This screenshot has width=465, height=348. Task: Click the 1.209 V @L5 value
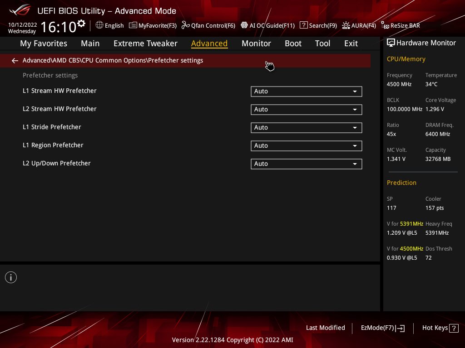coord(402,233)
